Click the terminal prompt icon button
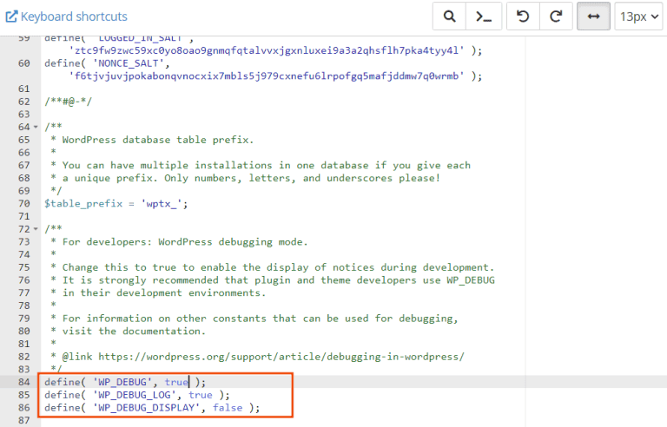667x427 pixels. 484,16
